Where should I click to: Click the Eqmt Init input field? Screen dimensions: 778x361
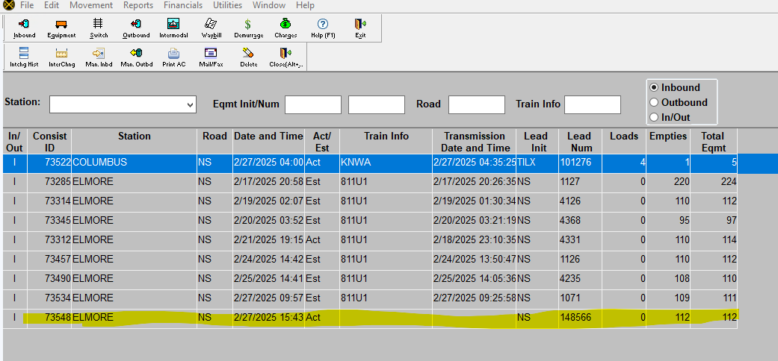click(313, 104)
